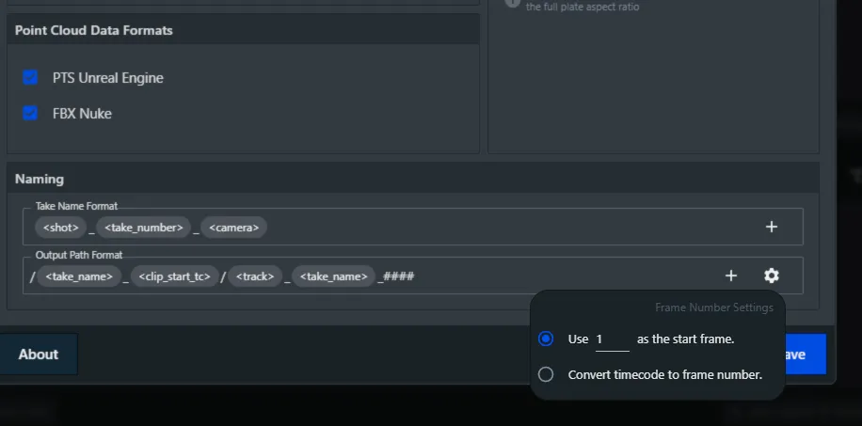Screen dimensions: 862x426
Task: Select the <shot> token chip
Action: (60, 228)
